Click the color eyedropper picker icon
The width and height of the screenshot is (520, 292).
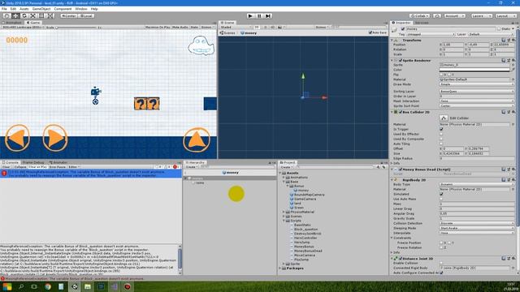(x=513, y=70)
